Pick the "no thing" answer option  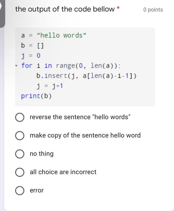(20, 154)
